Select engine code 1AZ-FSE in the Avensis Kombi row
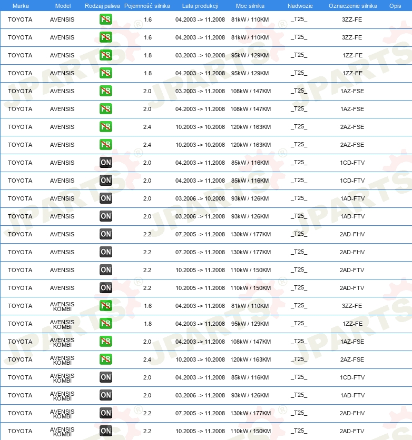Image resolution: width=412 pixels, height=440 pixels. (x=352, y=342)
